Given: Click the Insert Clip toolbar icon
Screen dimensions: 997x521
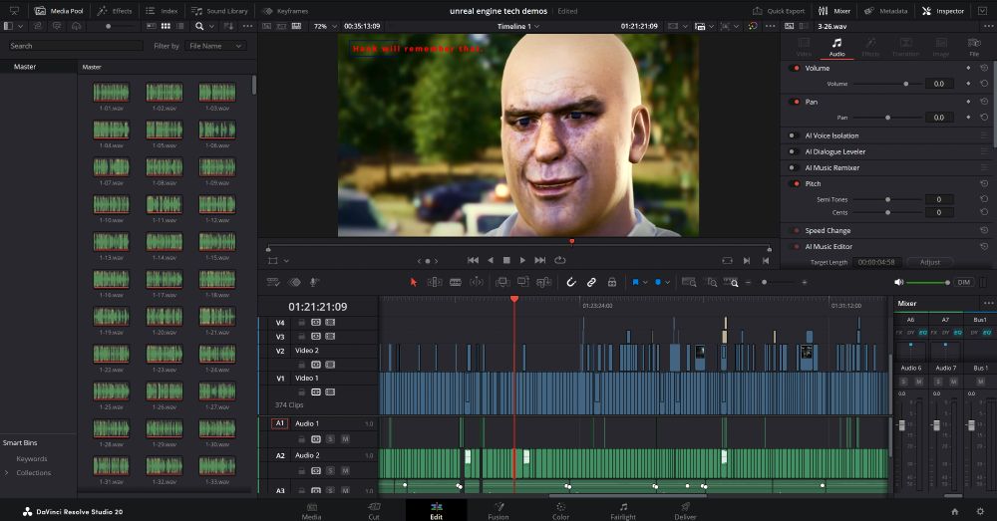Looking at the screenshot, I should pos(502,282).
